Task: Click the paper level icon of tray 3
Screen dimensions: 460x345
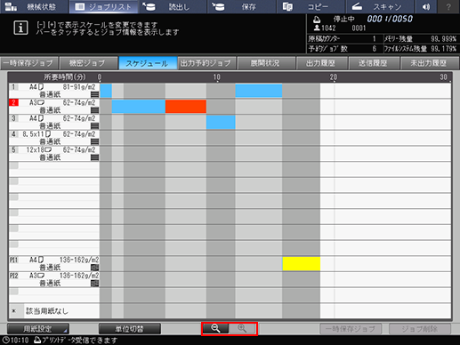Action: (x=94, y=126)
